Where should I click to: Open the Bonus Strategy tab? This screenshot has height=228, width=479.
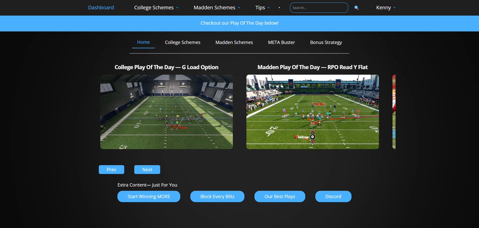click(326, 42)
